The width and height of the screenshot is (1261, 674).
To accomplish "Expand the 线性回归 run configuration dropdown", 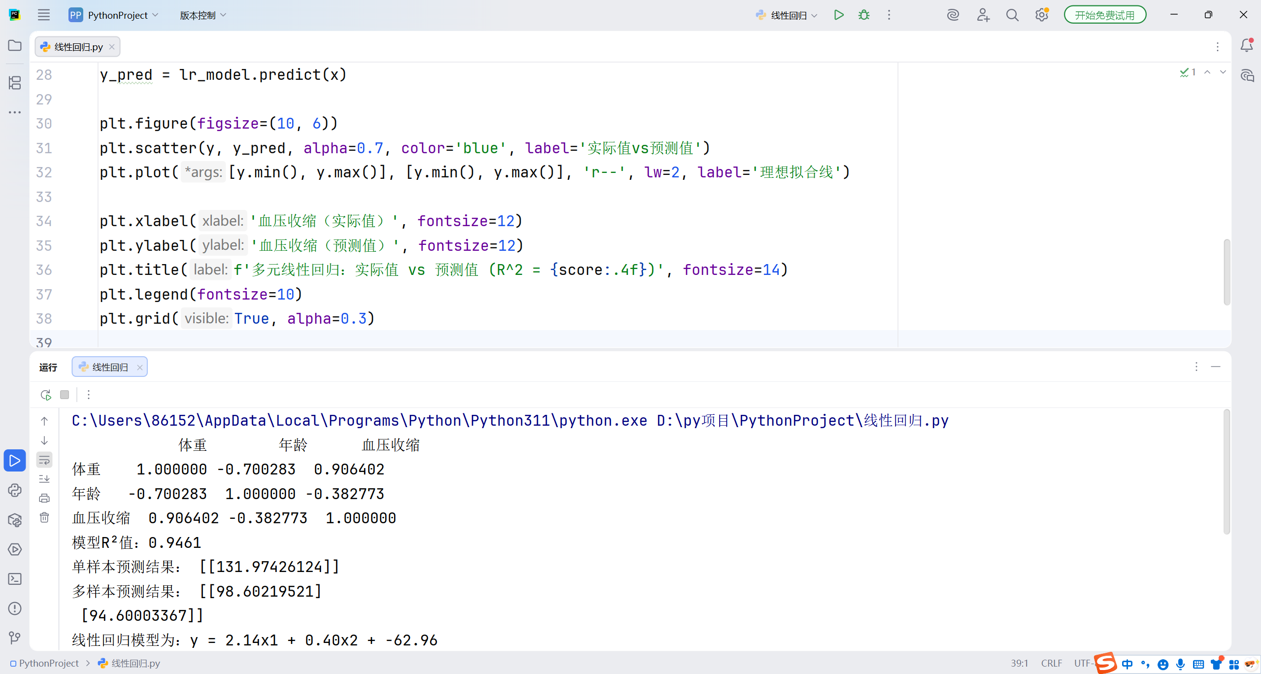I will pos(788,15).
